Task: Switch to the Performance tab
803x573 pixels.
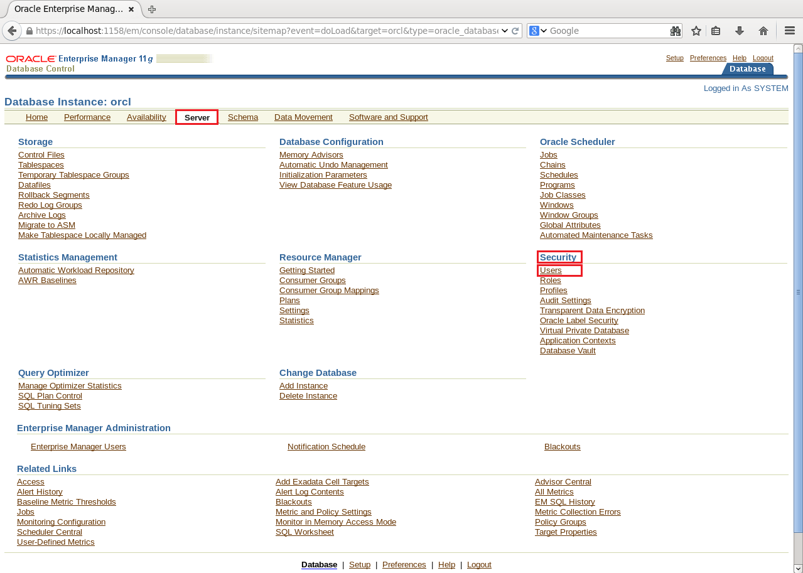Action: [87, 117]
